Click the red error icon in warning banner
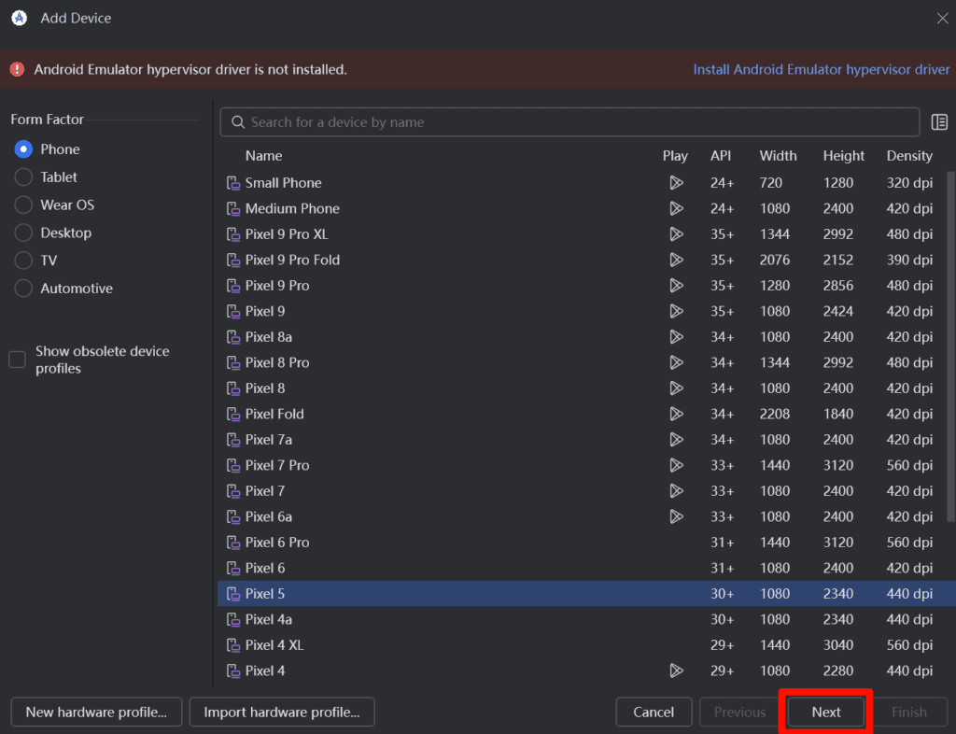Viewport: 956px width, 734px height. click(x=17, y=69)
